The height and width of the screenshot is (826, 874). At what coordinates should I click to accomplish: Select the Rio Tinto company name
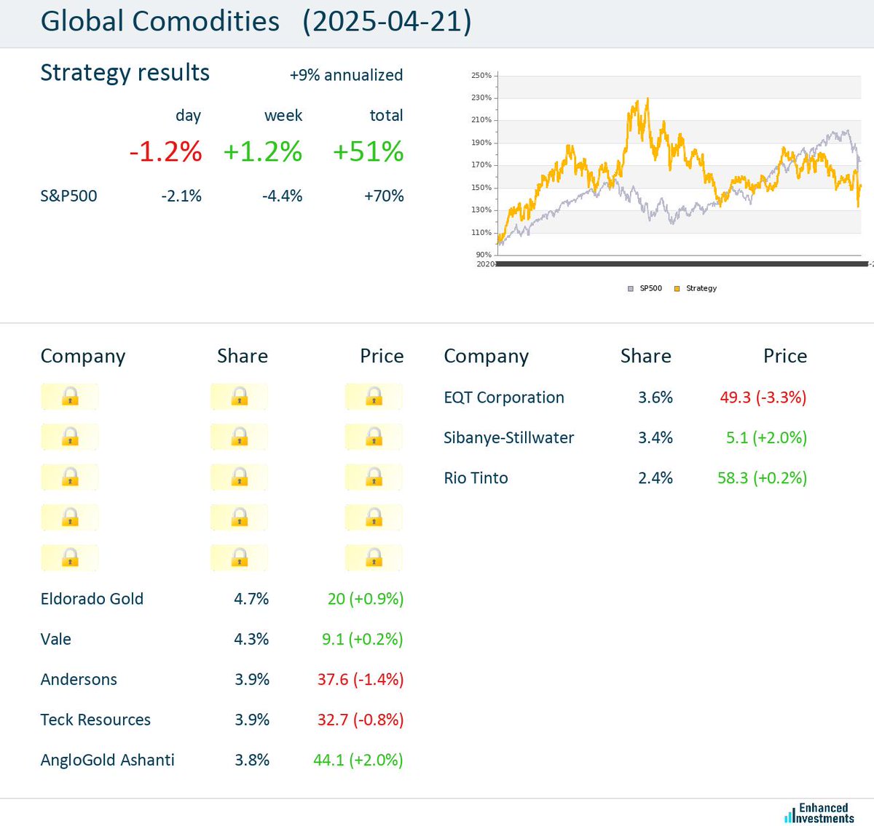pyautogui.click(x=476, y=478)
